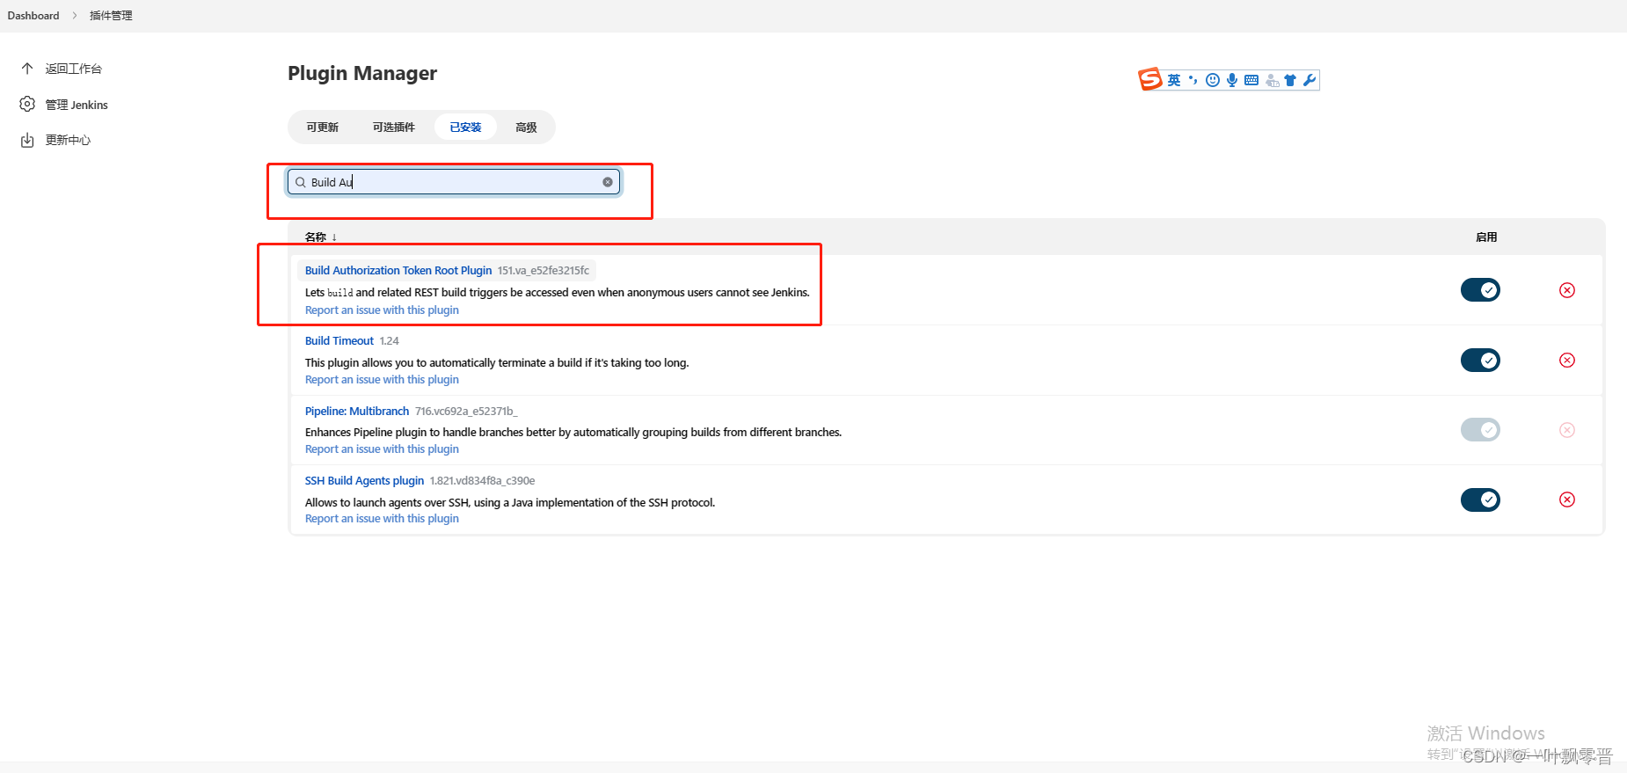
Task: Click the breadcrumb chevron after Dashboard
Action: (x=75, y=16)
